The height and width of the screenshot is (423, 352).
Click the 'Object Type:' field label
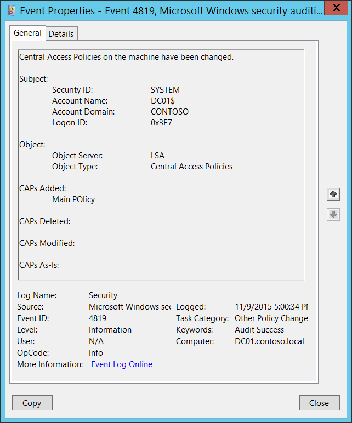pyautogui.click(x=75, y=167)
